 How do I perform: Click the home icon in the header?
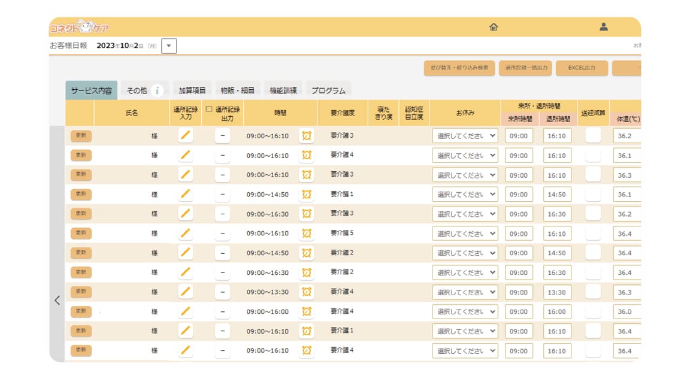(x=494, y=27)
